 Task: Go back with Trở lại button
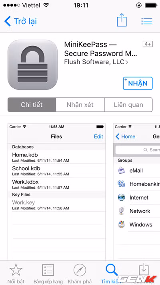click(20, 21)
